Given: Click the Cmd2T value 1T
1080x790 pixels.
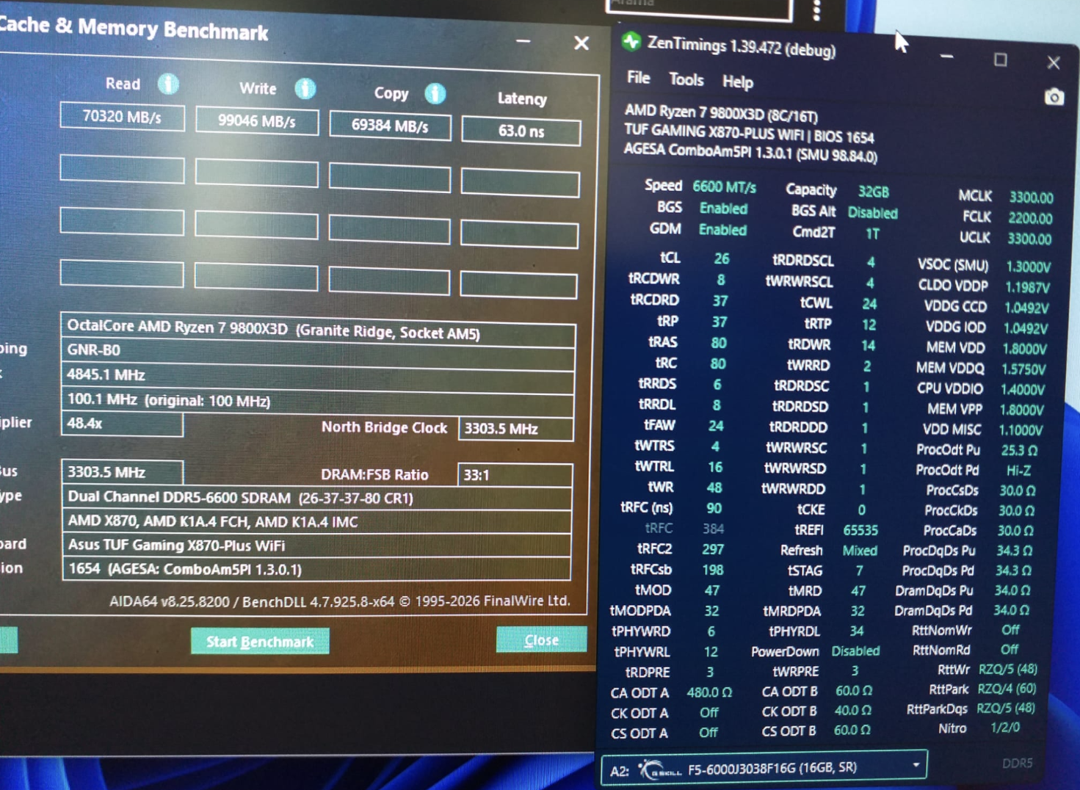Looking at the screenshot, I should pos(871,233).
